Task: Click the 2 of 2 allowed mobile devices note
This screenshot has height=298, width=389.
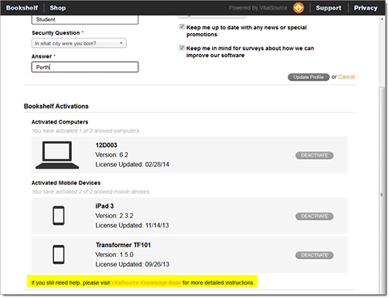Action: [91, 192]
